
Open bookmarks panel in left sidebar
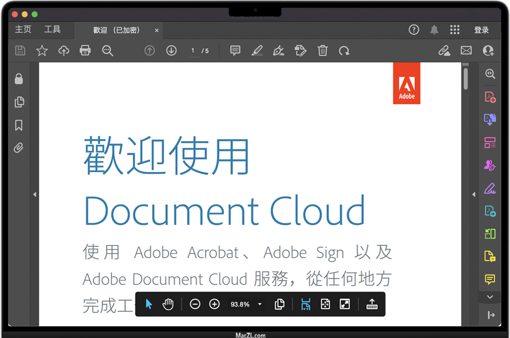pos(19,125)
